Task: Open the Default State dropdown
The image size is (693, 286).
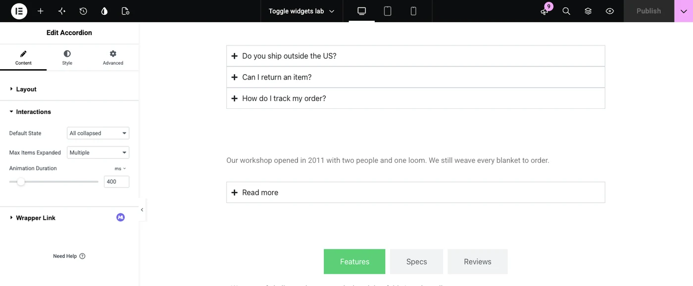Action: point(98,133)
